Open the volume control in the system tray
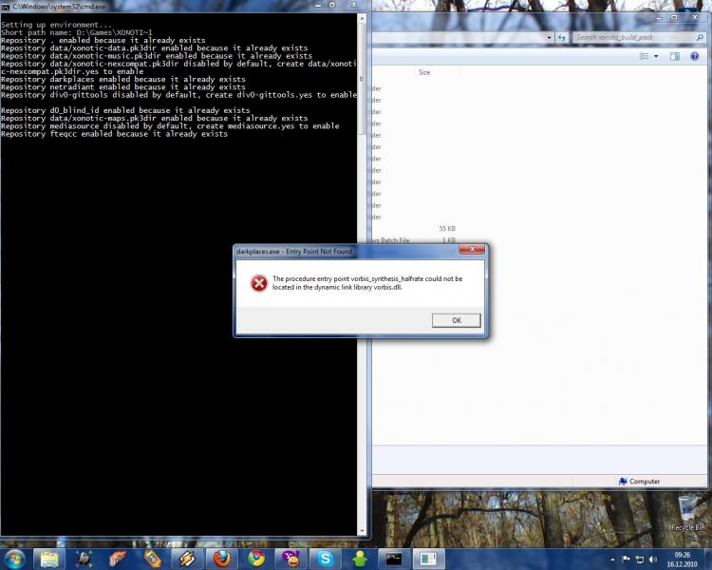Image resolution: width=712 pixels, height=570 pixels. 653,560
